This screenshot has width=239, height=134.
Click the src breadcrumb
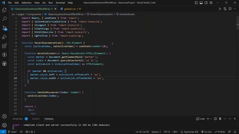click(13, 14)
